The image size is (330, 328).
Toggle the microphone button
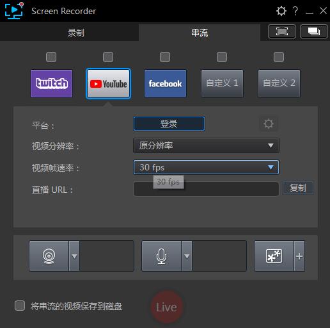[161, 256]
